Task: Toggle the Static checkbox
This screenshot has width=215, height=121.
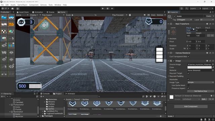Action: pyautogui.click(x=205, y=16)
